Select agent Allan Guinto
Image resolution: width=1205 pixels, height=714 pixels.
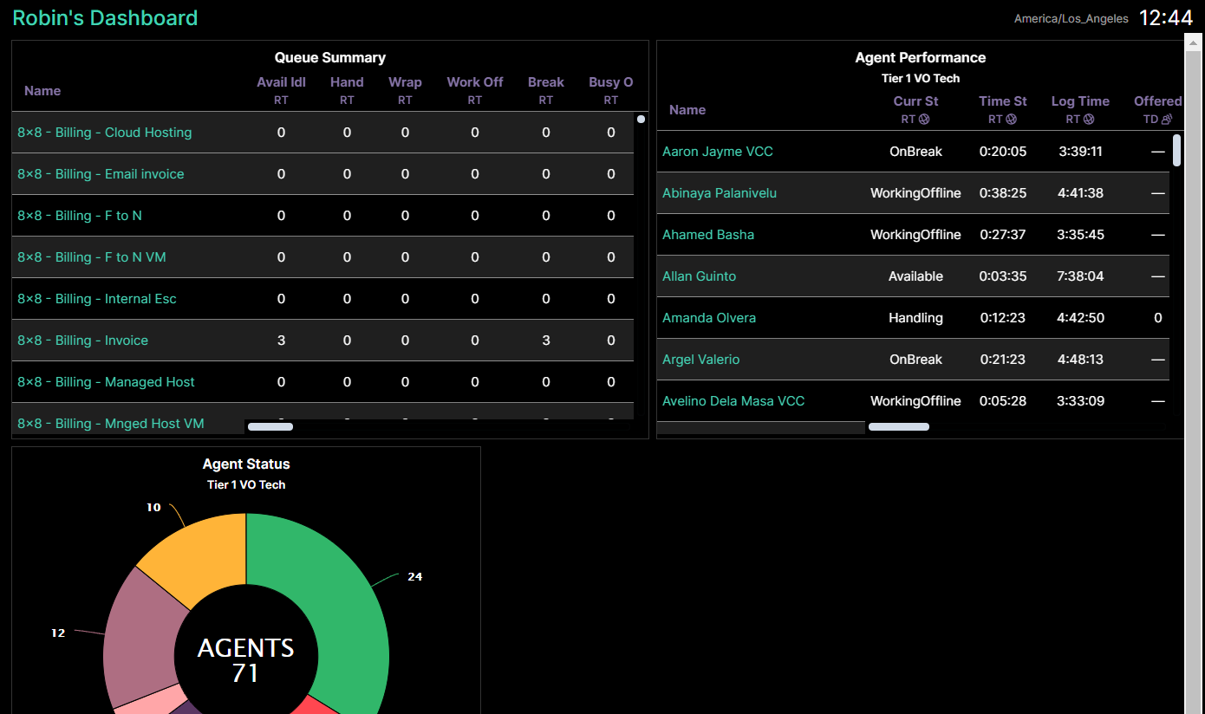point(700,276)
